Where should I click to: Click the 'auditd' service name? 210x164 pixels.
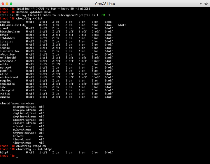tap(5, 22)
